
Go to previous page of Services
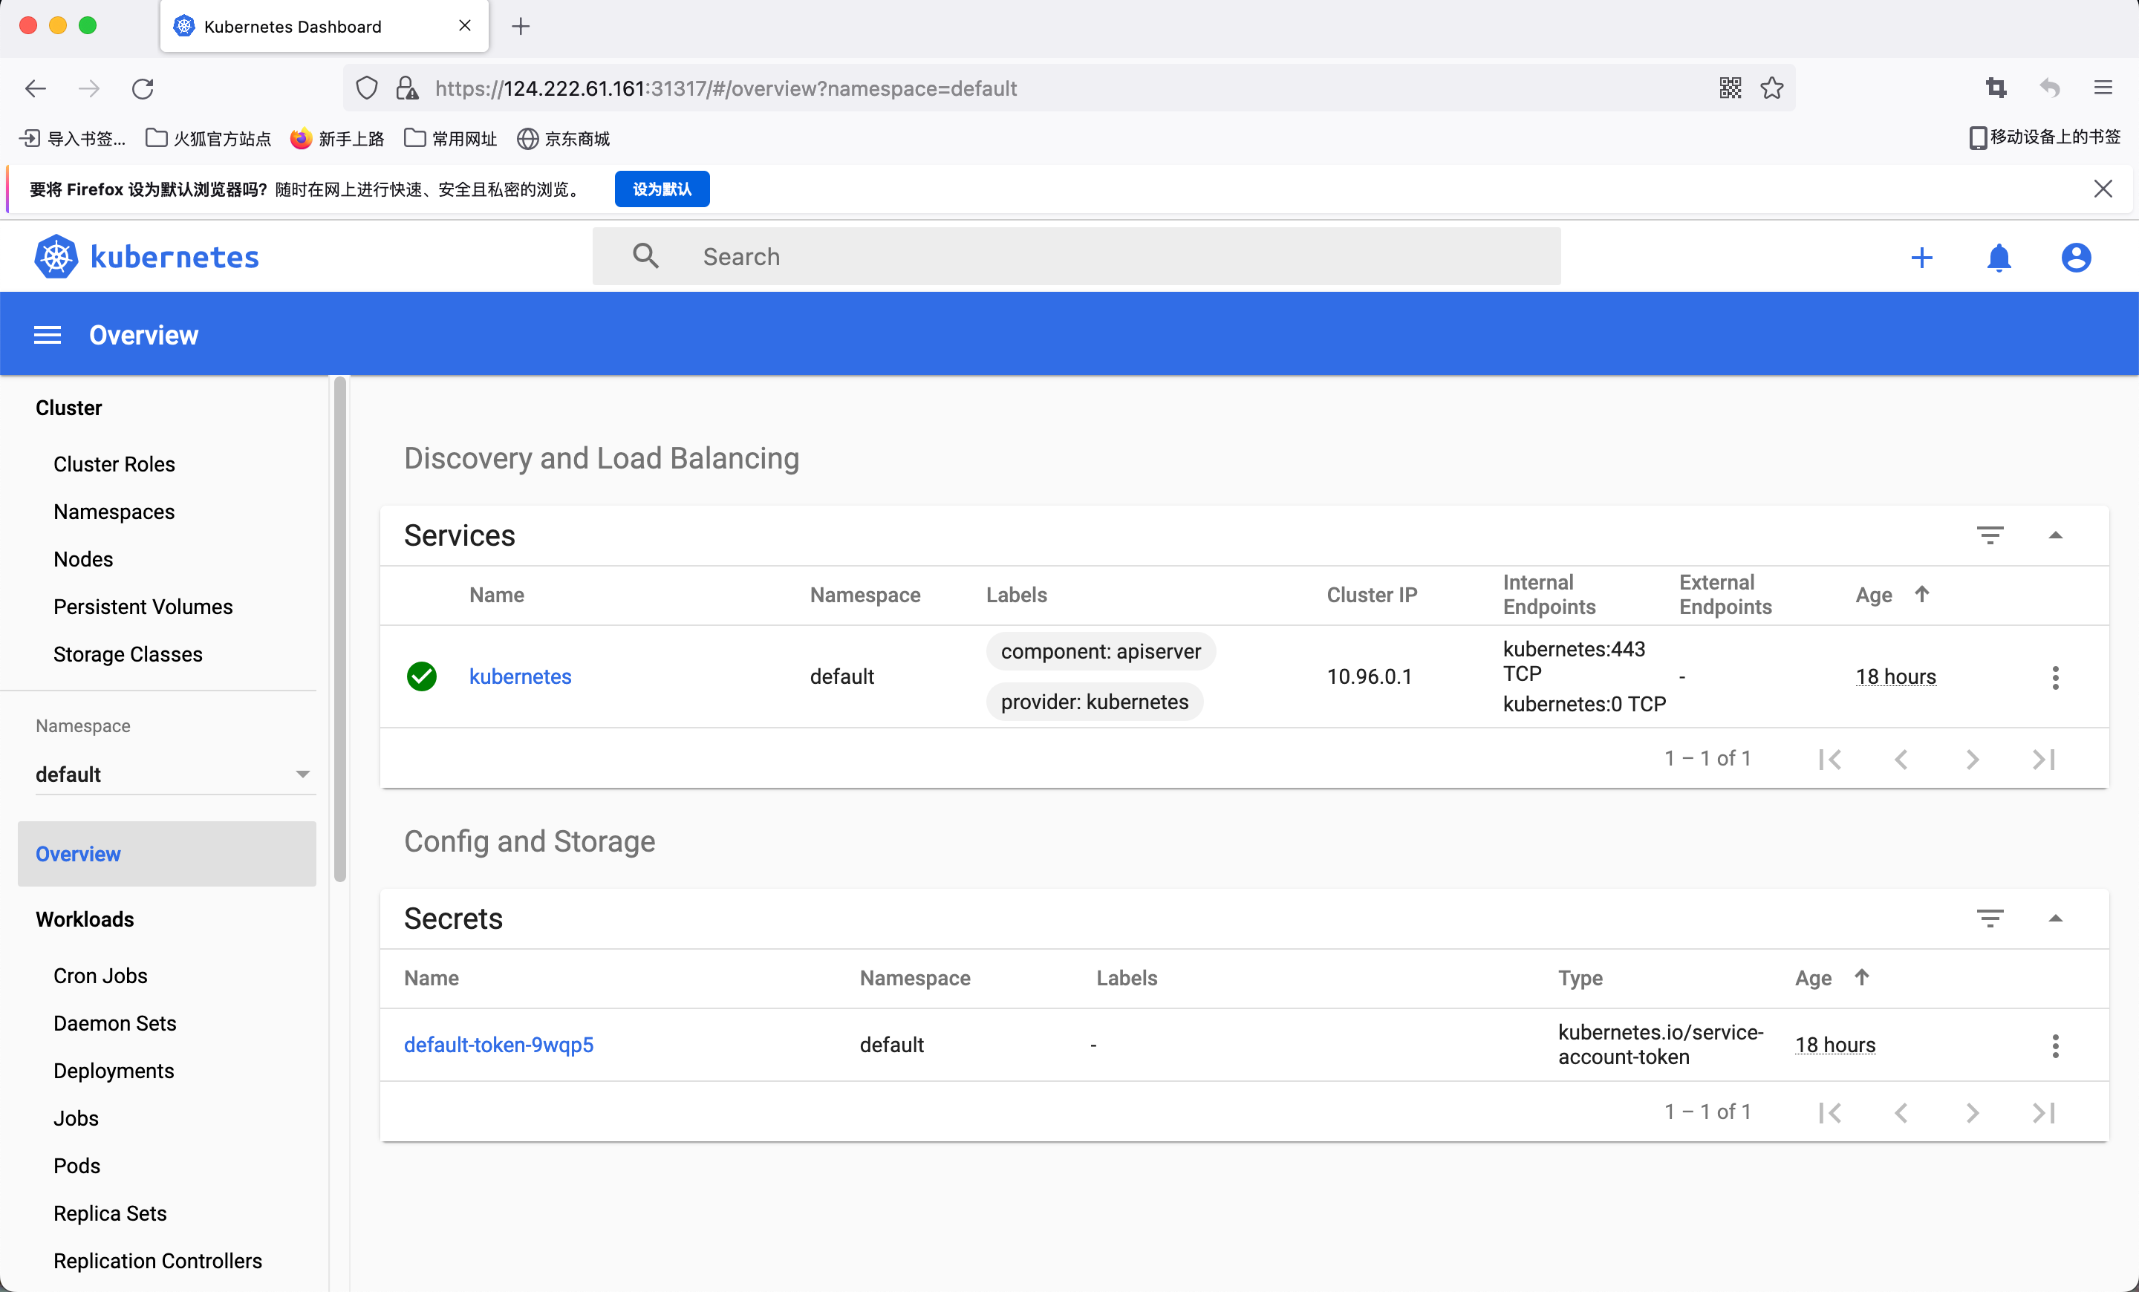coord(1901,759)
